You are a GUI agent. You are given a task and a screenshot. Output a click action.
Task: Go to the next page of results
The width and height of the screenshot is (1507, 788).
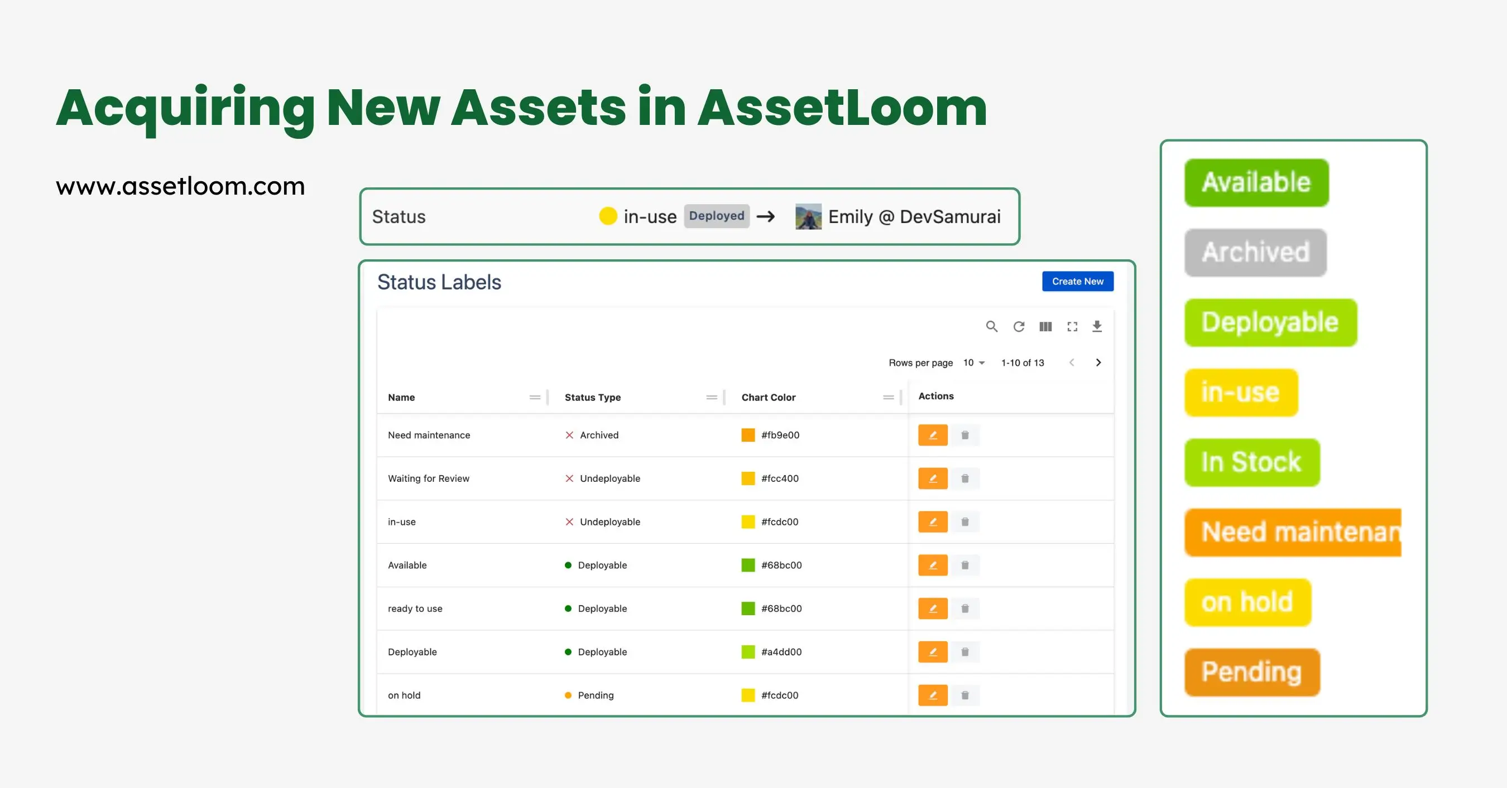tap(1098, 362)
